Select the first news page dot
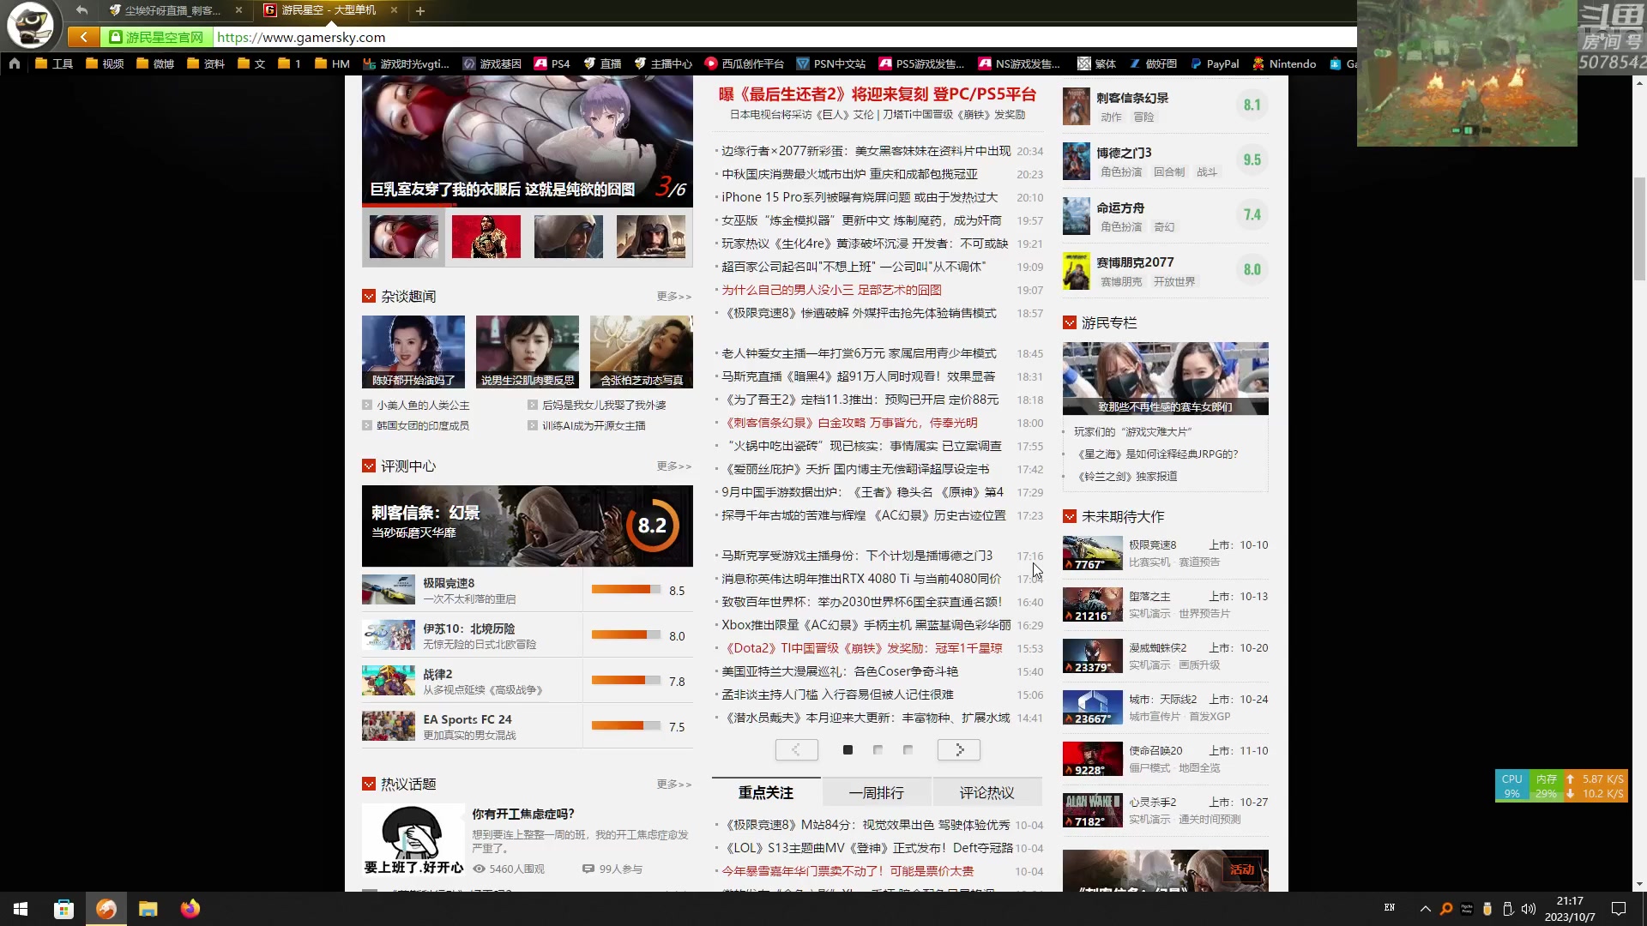The width and height of the screenshot is (1647, 926). point(848,750)
